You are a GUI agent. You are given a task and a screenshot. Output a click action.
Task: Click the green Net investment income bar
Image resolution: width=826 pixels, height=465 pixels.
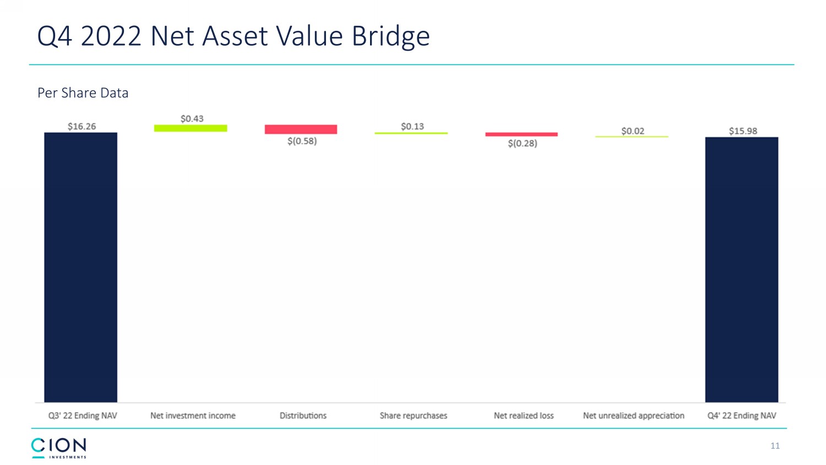pyautogui.click(x=191, y=128)
